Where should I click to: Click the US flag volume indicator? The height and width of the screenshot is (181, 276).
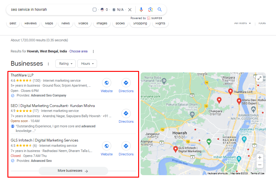point(102,10)
